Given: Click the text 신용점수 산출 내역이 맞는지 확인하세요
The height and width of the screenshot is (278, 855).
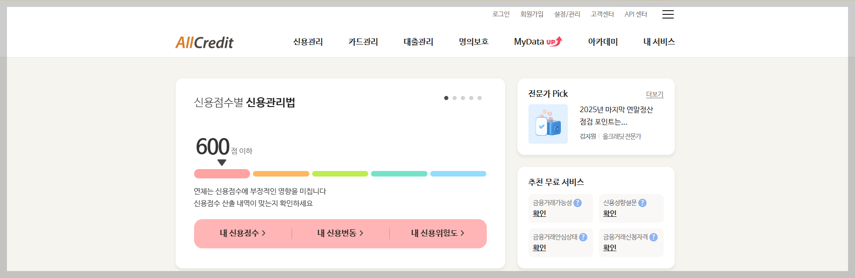Looking at the screenshot, I should 253,203.
